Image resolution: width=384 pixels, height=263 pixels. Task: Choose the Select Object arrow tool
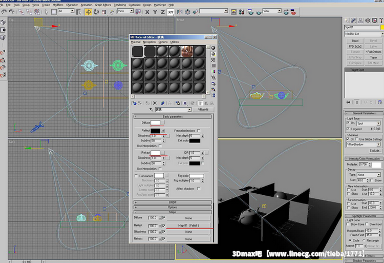pyautogui.click(x=46, y=11)
